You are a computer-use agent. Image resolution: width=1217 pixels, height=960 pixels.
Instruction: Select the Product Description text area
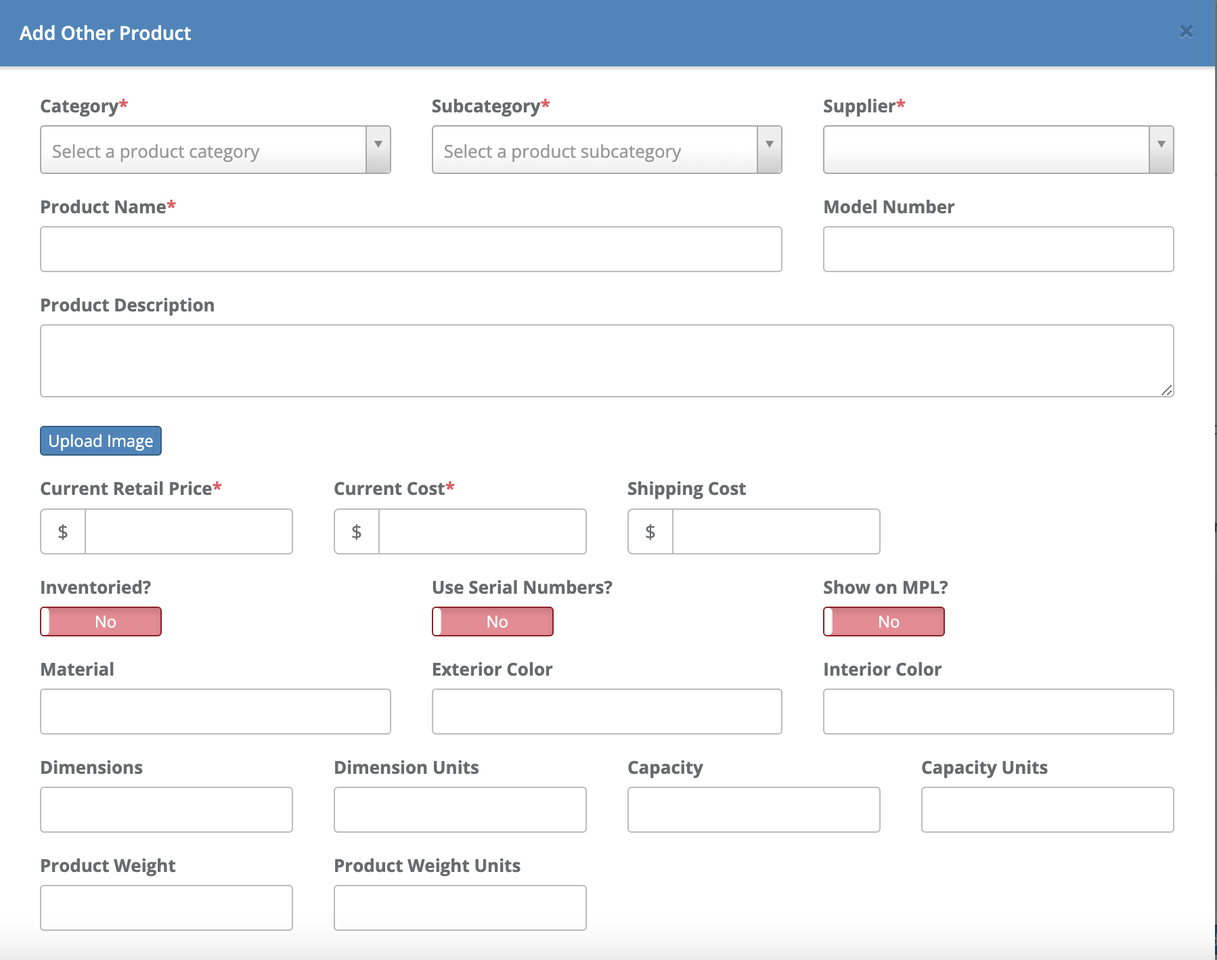[x=606, y=360]
